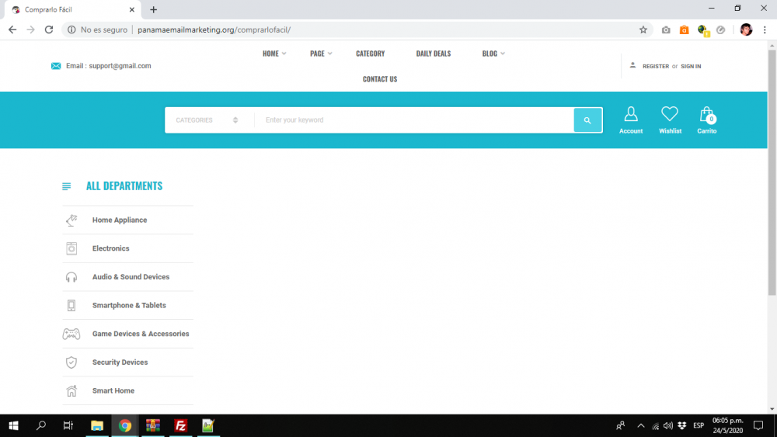Screen dimensions: 777x437
Task: Open the DAILY DEALS menu item
Action: (433, 54)
